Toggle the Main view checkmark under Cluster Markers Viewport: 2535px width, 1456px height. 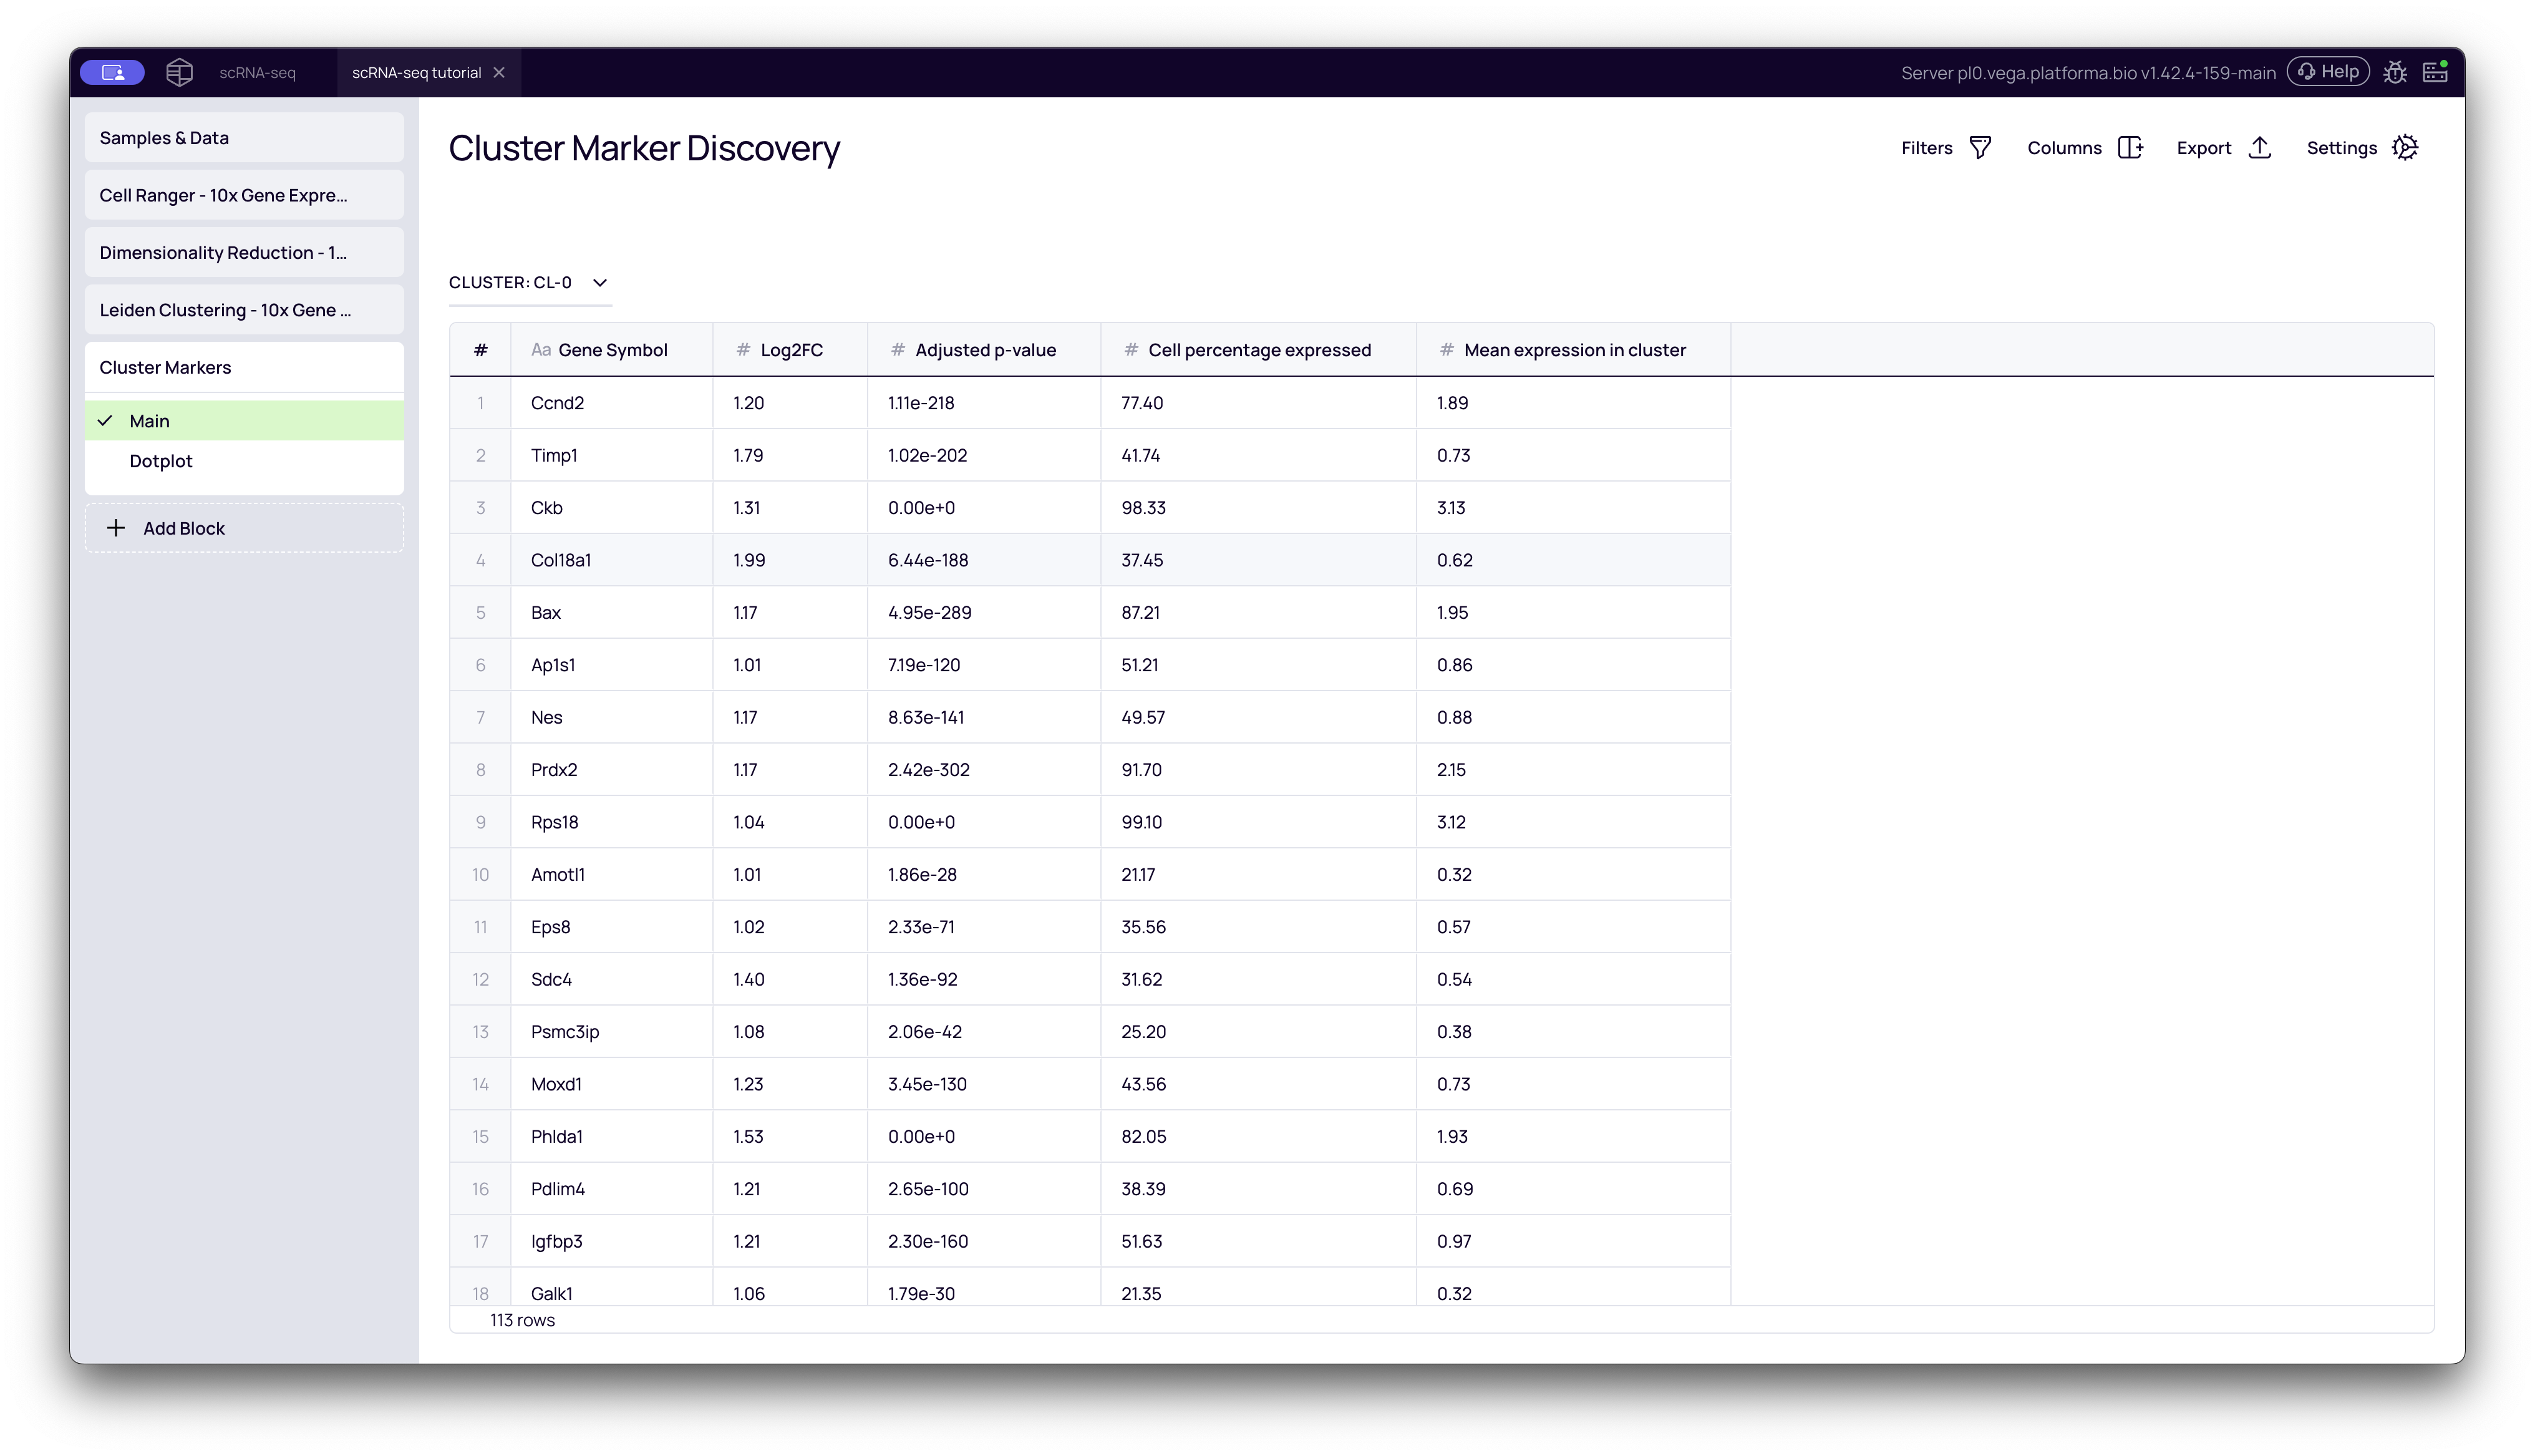pos(106,420)
